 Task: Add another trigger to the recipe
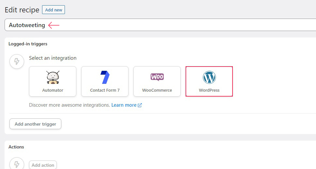pyautogui.click(x=35, y=124)
